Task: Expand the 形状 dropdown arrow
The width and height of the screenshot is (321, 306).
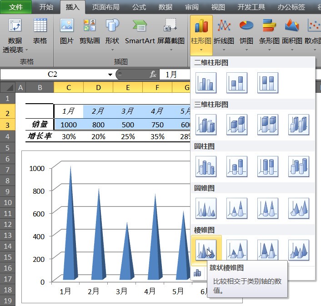Action: pos(112,50)
